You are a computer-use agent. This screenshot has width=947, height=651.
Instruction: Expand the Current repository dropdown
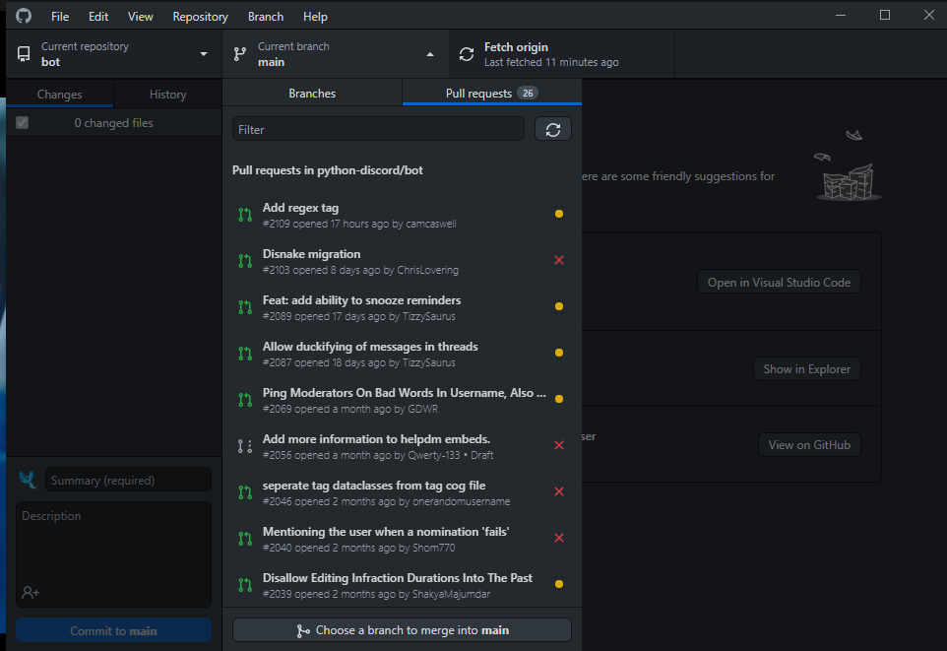204,54
